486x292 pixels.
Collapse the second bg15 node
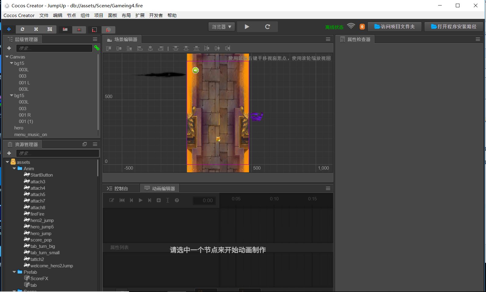(x=12, y=95)
